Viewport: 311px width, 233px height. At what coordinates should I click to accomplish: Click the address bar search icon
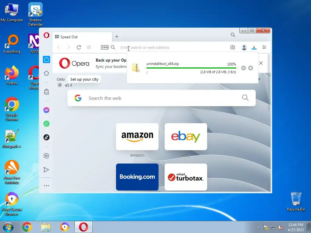[x=113, y=47]
